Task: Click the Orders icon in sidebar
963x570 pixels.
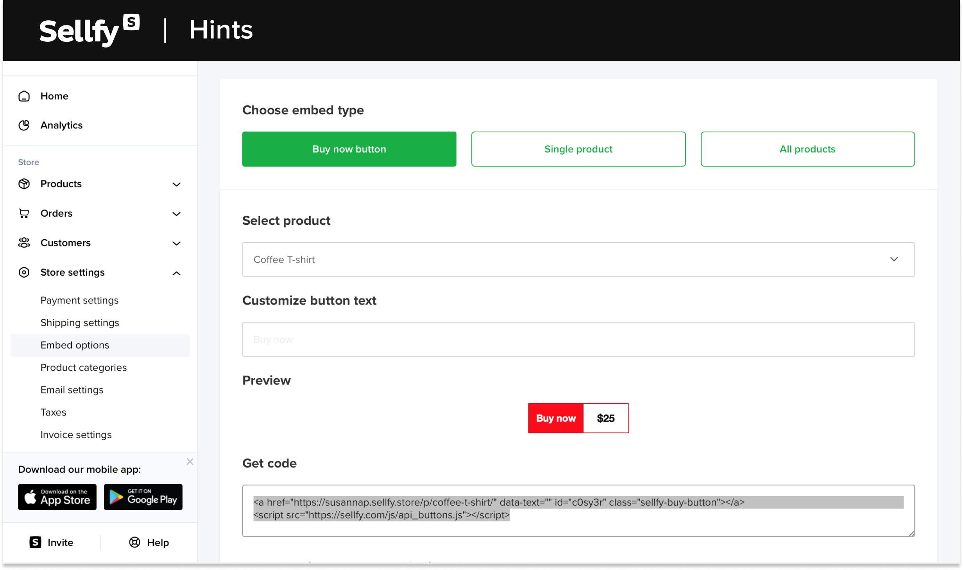Action: 25,213
